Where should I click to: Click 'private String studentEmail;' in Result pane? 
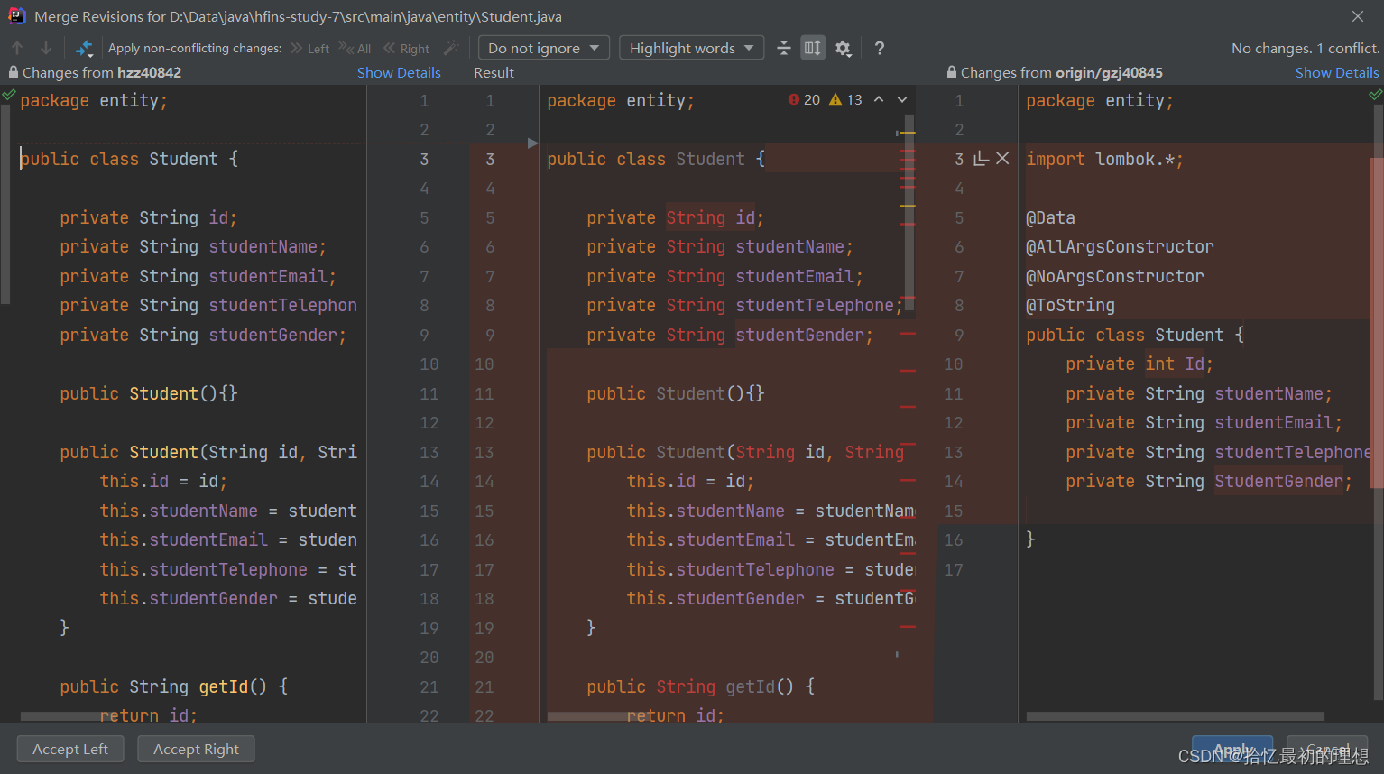click(724, 276)
